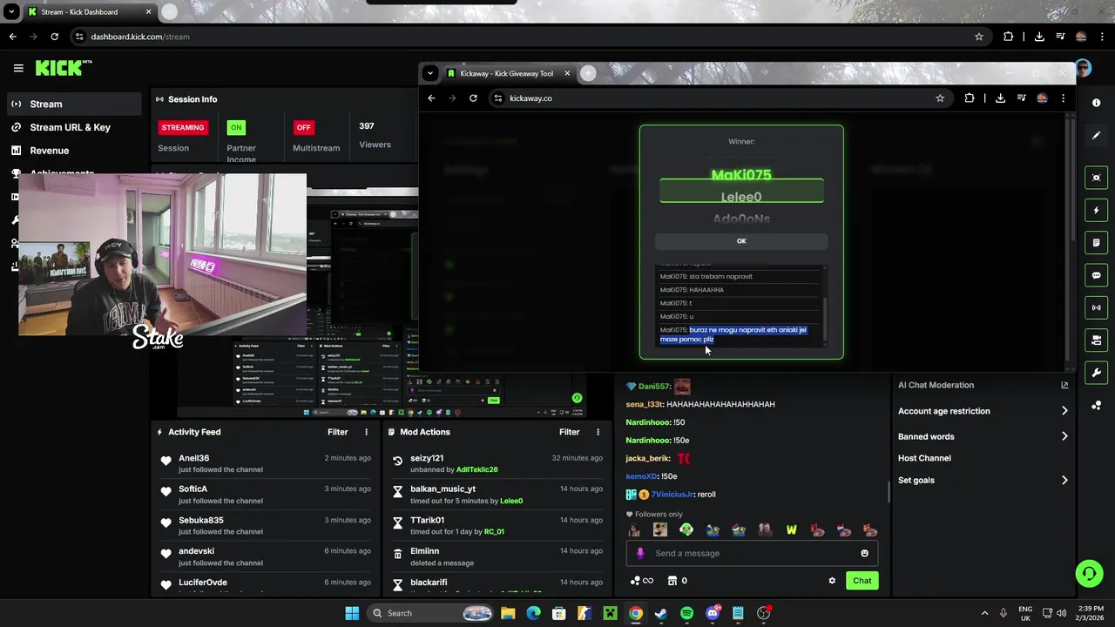Open the Activity Feed Filter dropdown
The width and height of the screenshot is (1115, 627).
(338, 432)
